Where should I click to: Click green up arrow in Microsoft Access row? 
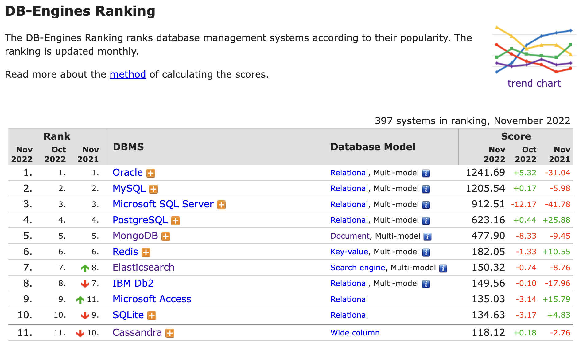pos(80,300)
